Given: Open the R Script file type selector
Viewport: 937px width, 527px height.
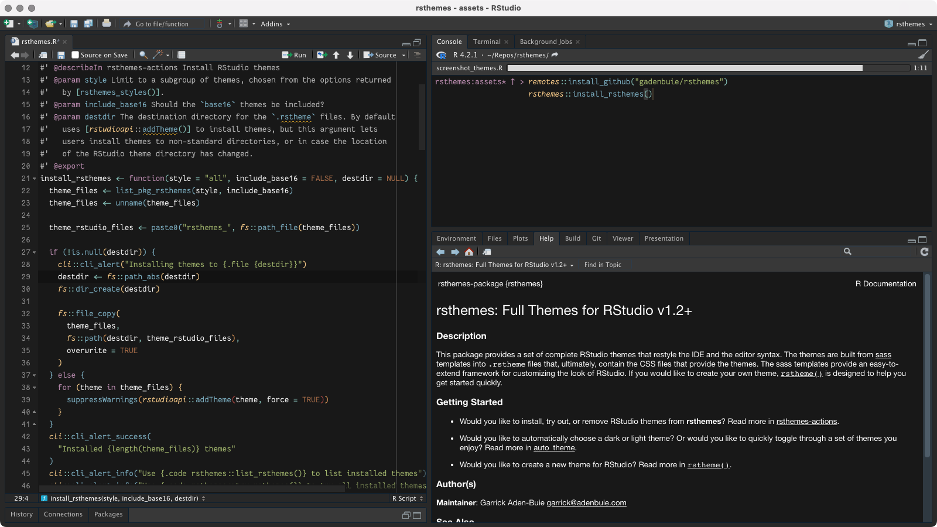Looking at the screenshot, I should pos(407,498).
